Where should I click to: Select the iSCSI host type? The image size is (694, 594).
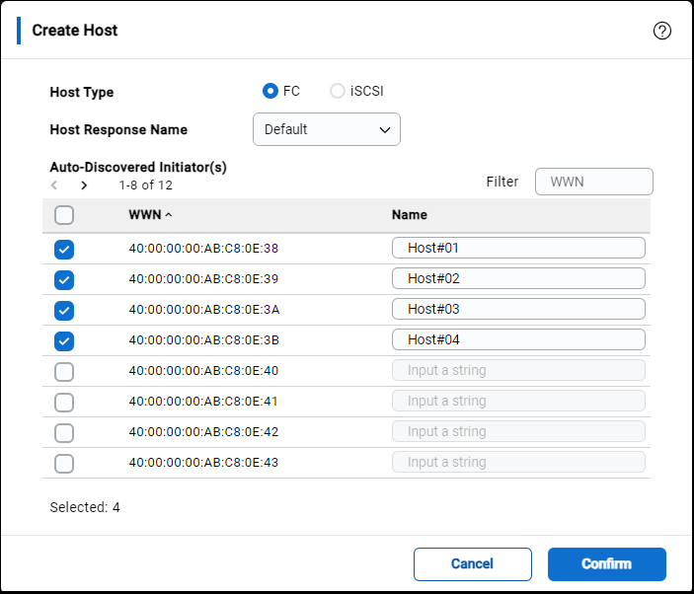coord(338,92)
